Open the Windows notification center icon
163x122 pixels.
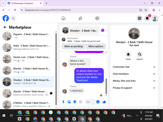point(158,116)
